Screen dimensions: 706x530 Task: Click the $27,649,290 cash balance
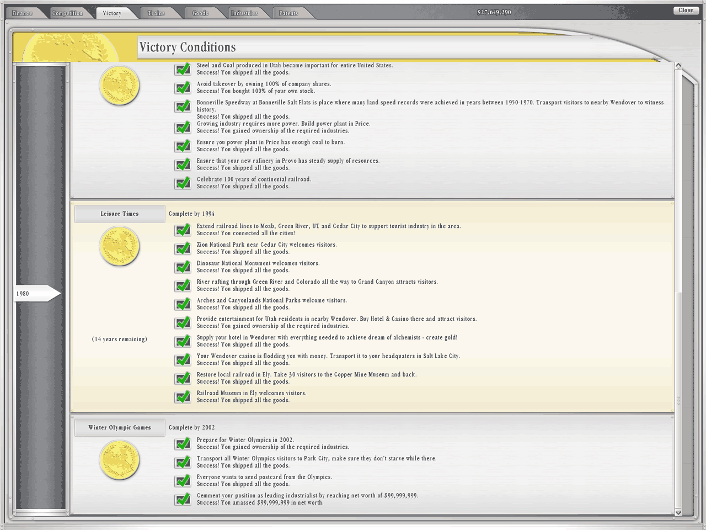(x=494, y=13)
